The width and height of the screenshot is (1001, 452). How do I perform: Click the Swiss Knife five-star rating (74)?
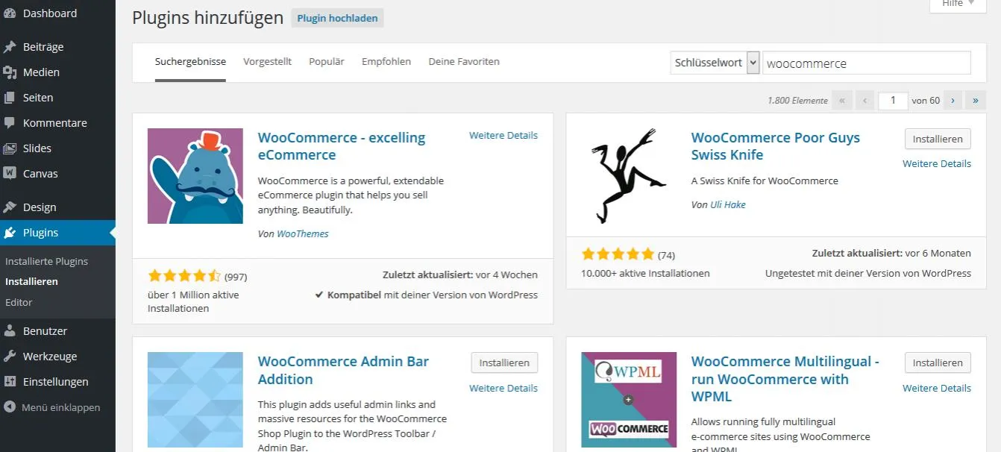618,254
